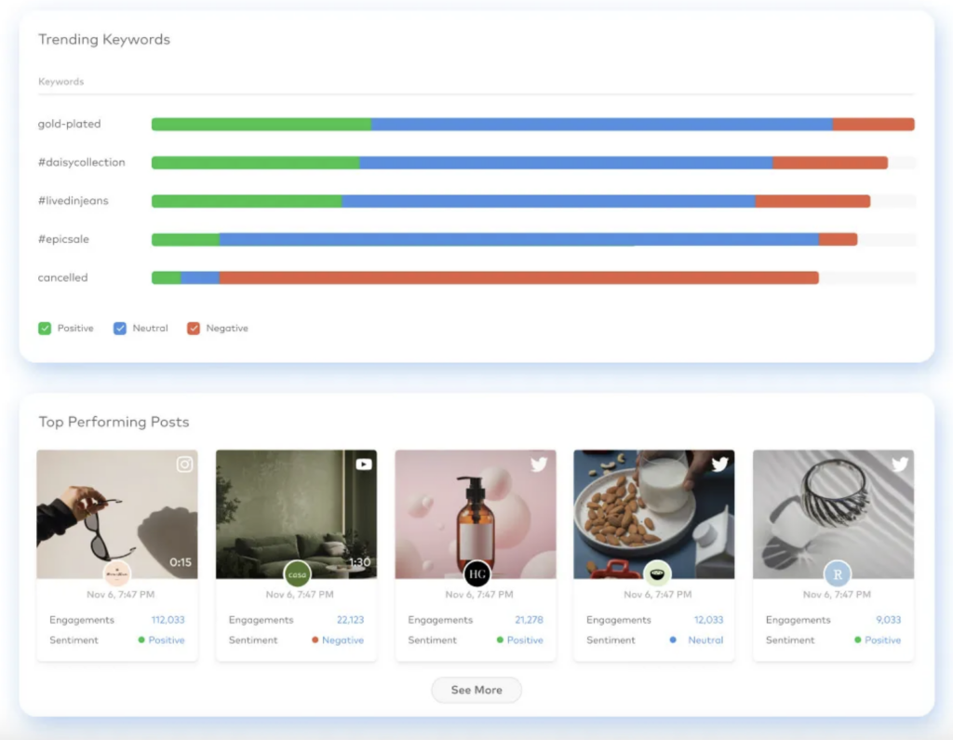Viewport: 953px width, 740px height.
Task: Click the 21,278 engagements value
Action: (x=529, y=620)
